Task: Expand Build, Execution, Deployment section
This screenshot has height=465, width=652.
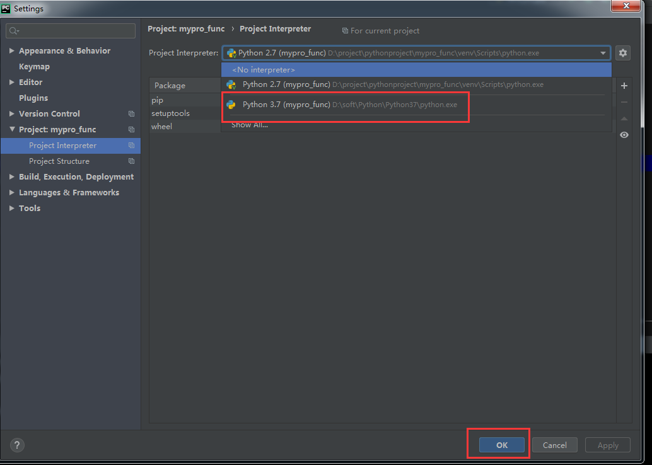Action: click(11, 177)
